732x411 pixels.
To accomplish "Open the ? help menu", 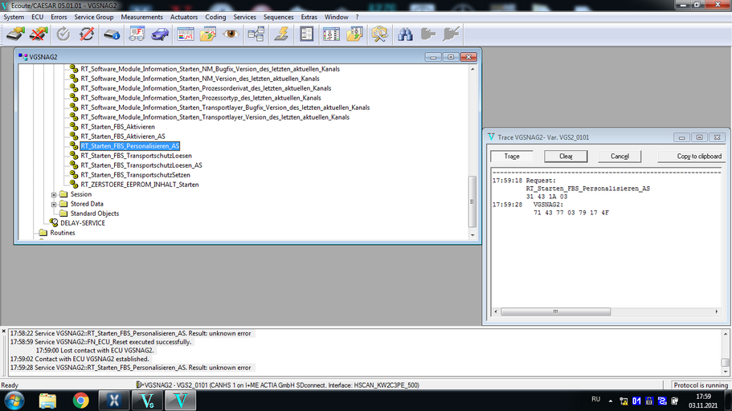I will tap(357, 17).
